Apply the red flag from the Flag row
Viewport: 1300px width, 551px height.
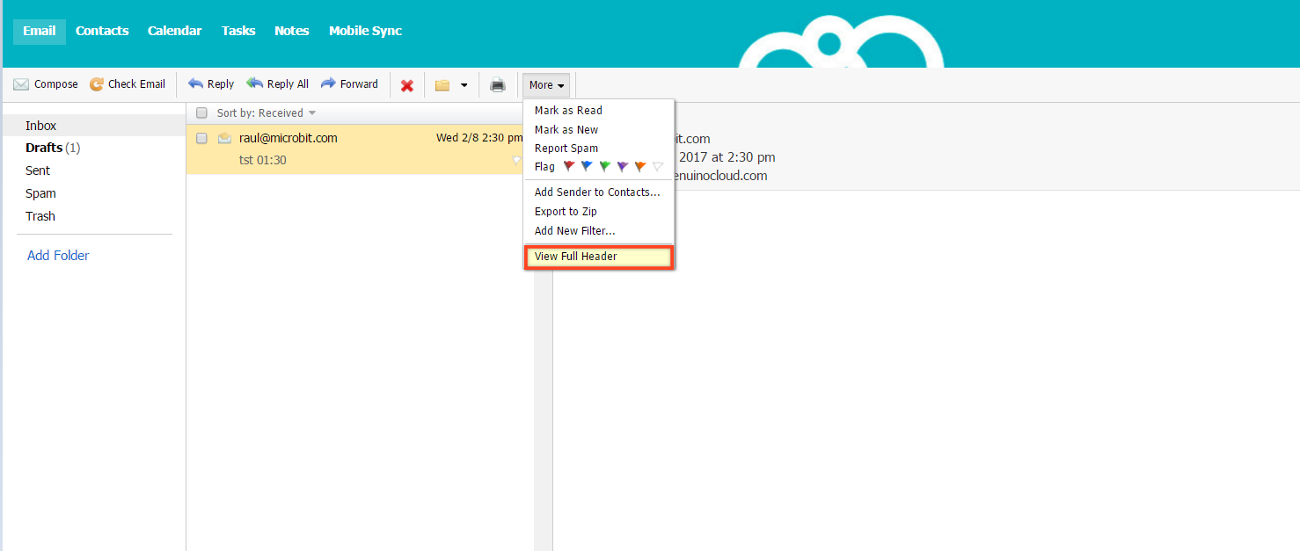click(x=569, y=166)
